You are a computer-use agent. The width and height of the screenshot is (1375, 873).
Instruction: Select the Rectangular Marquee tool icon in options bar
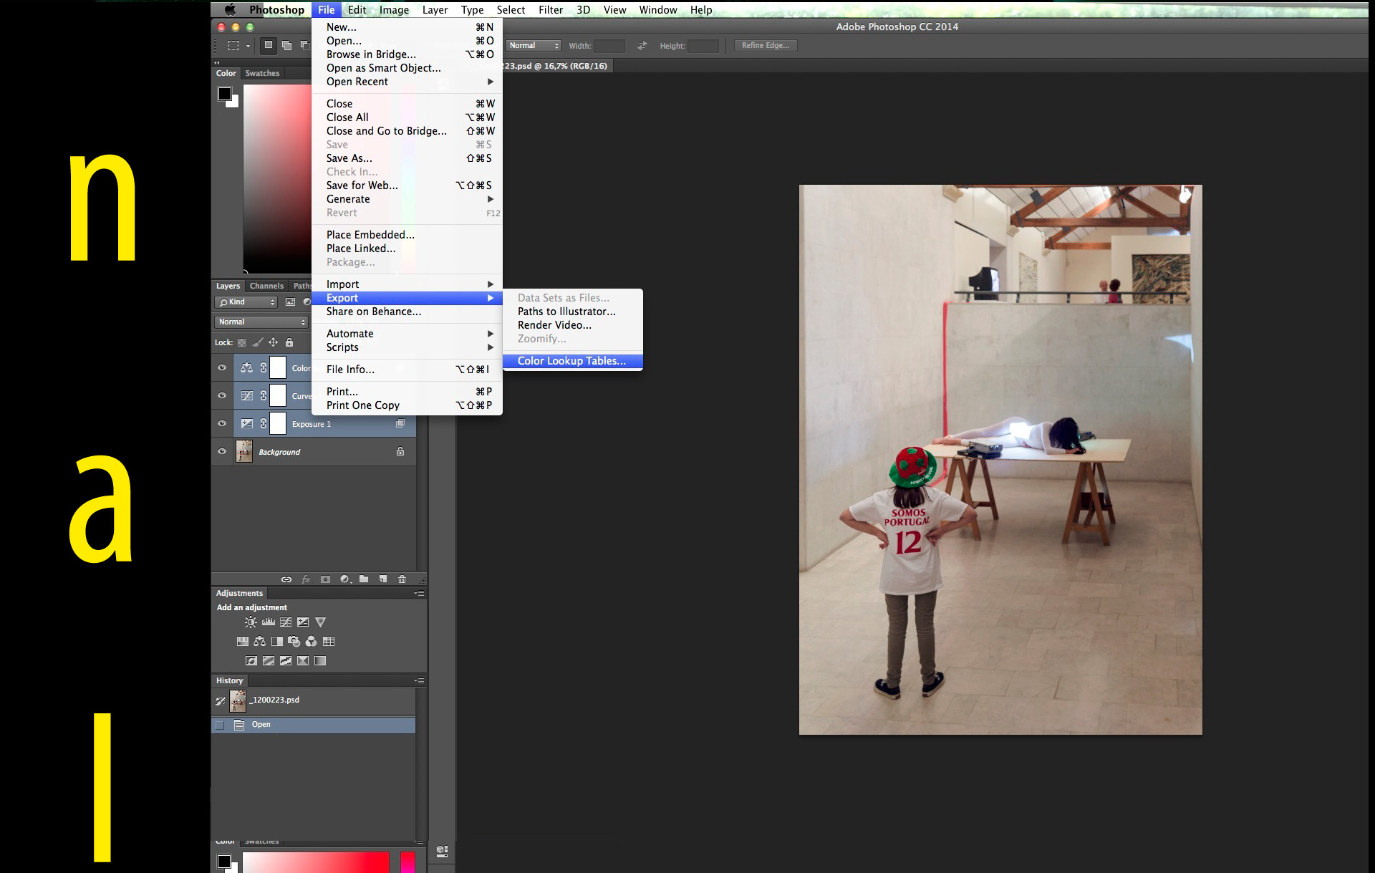[233, 46]
